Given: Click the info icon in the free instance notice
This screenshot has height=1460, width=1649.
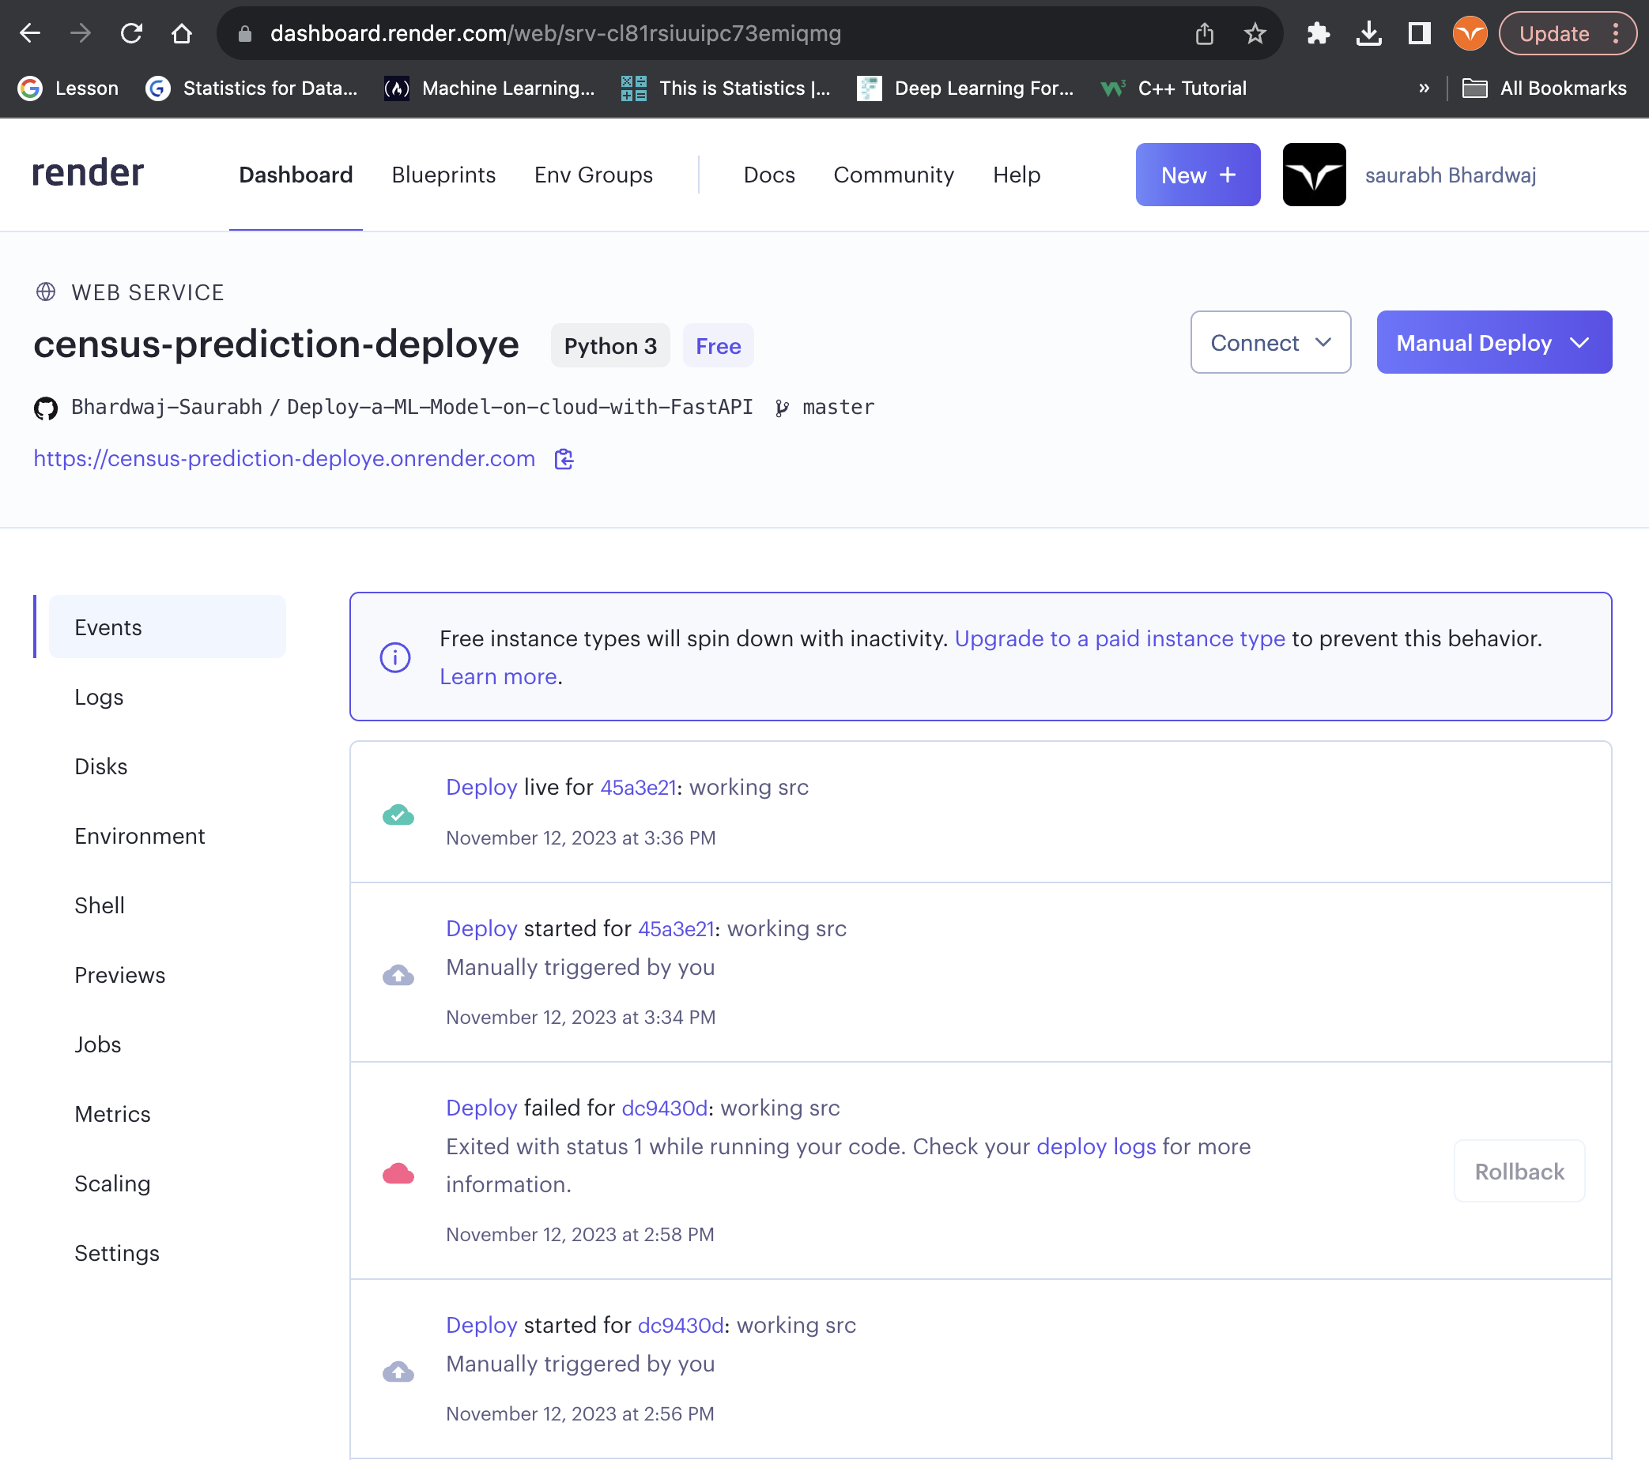Looking at the screenshot, I should pos(394,657).
